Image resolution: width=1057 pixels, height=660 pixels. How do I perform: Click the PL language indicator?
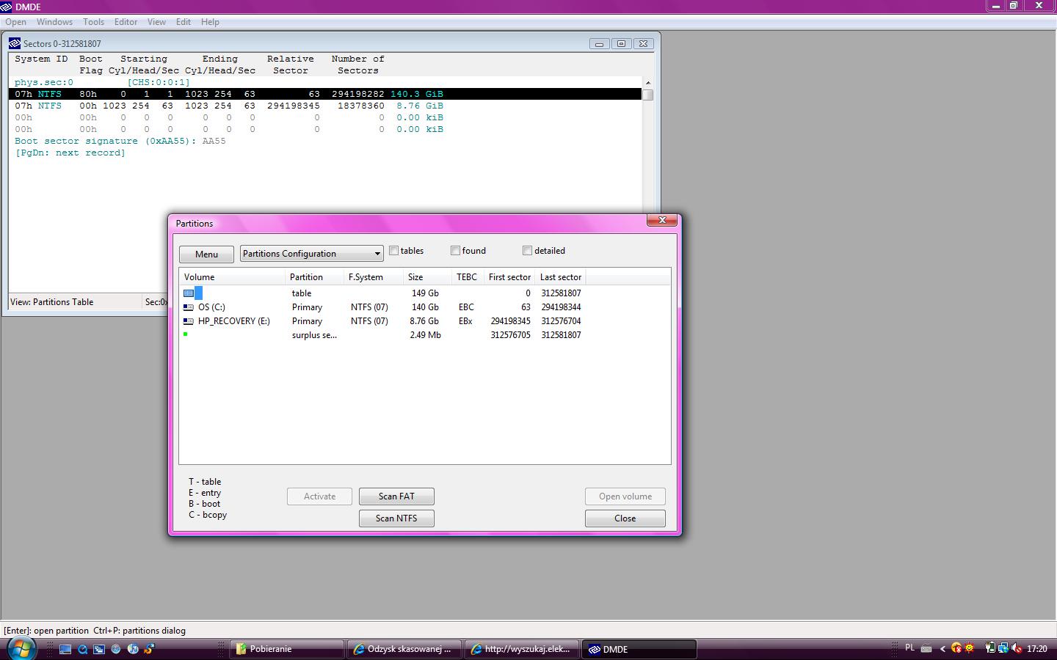pos(910,648)
